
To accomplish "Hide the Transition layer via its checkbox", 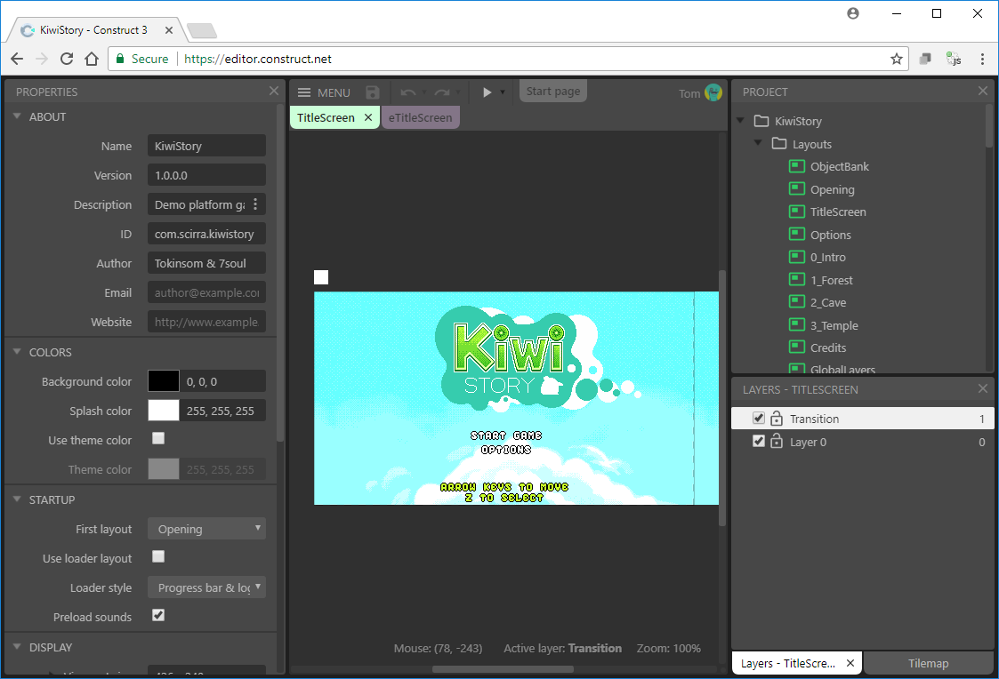I will [x=759, y=419].
